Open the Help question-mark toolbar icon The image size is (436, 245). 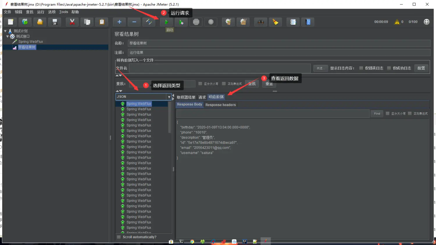point(308,22)
